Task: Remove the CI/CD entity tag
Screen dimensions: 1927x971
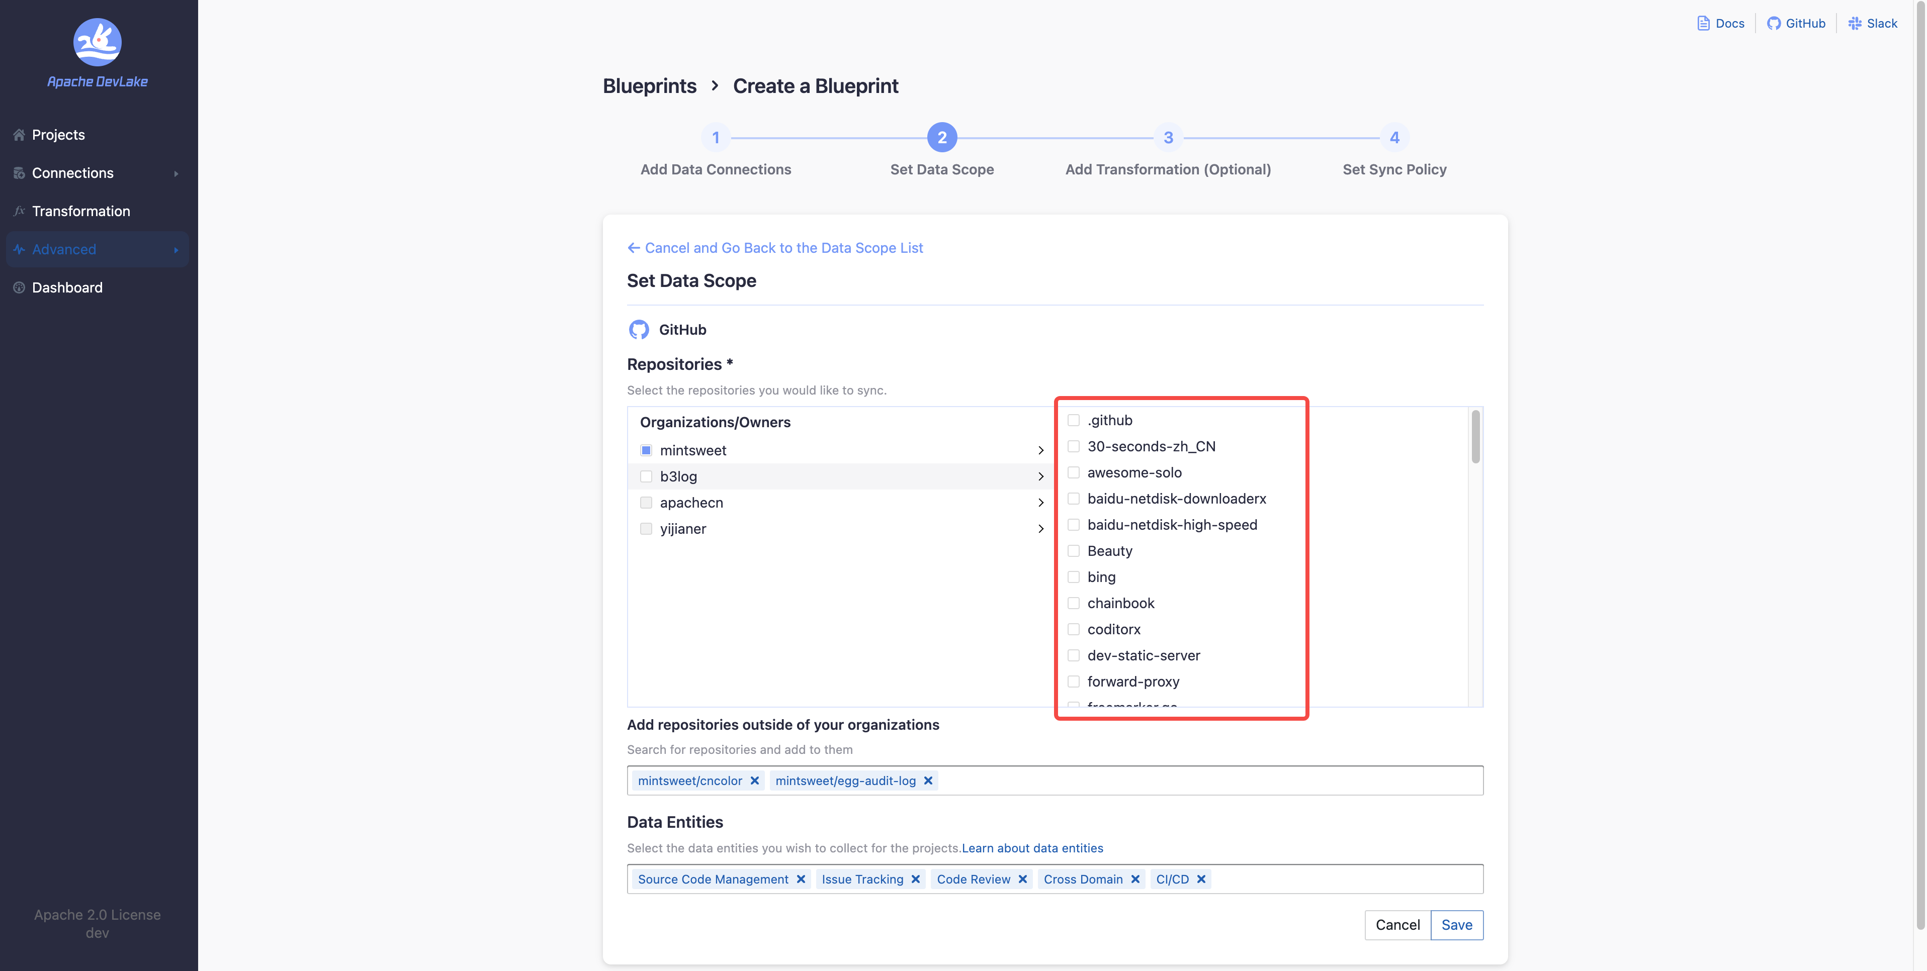Action: 1201,879
